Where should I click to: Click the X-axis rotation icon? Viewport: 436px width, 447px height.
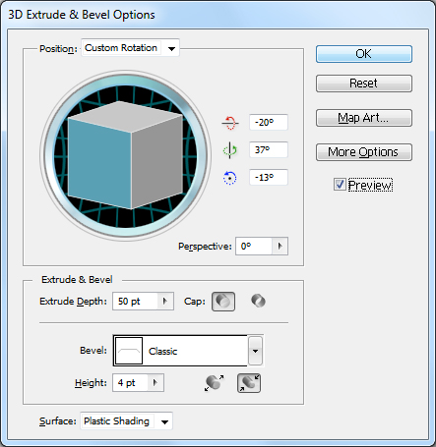click(x=229, y=123)
